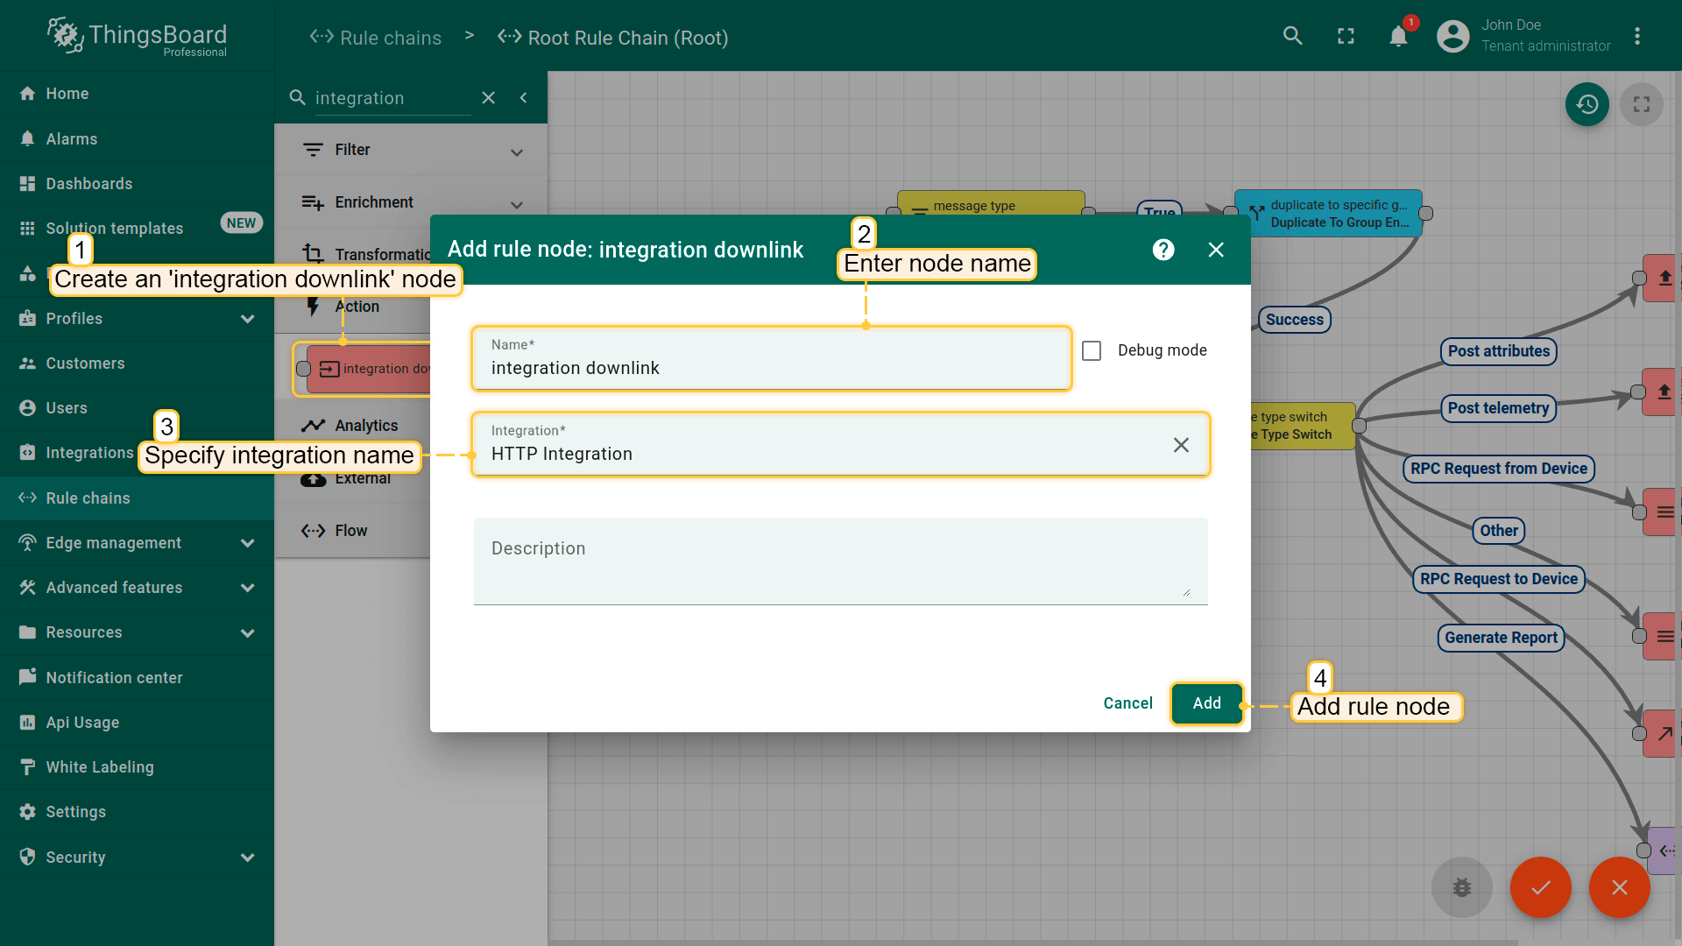Click the Add button
This screenshot has width=1682, height=946.
coord(1206,703)
